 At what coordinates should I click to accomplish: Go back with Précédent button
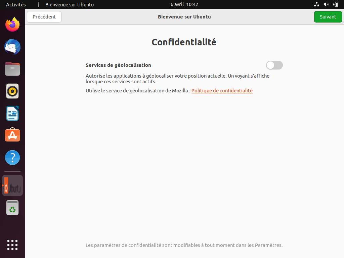44,17
